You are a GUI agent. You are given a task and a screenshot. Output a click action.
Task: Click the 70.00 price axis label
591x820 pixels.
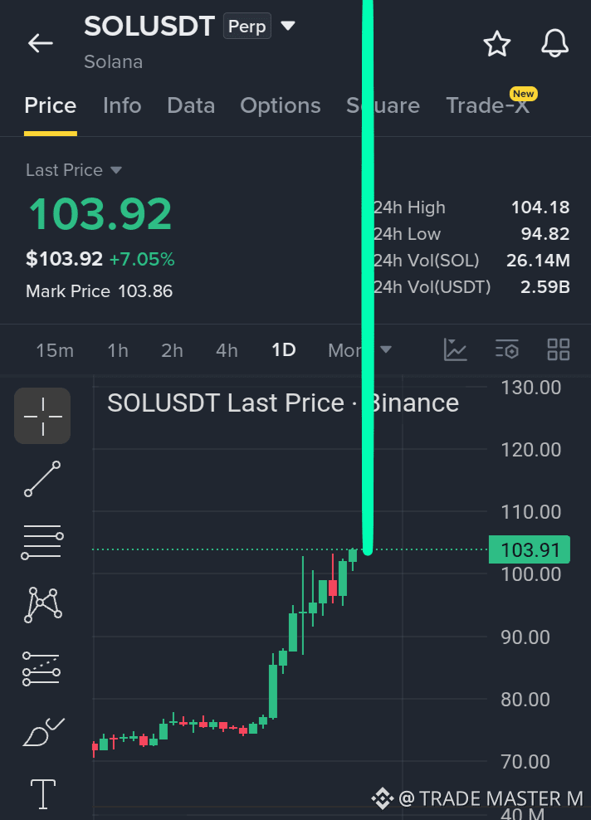525,761
